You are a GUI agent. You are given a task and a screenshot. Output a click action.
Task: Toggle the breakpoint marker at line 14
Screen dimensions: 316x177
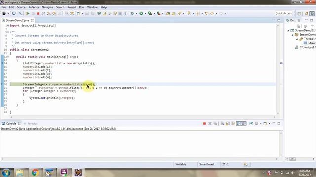(x=2, y=63)
